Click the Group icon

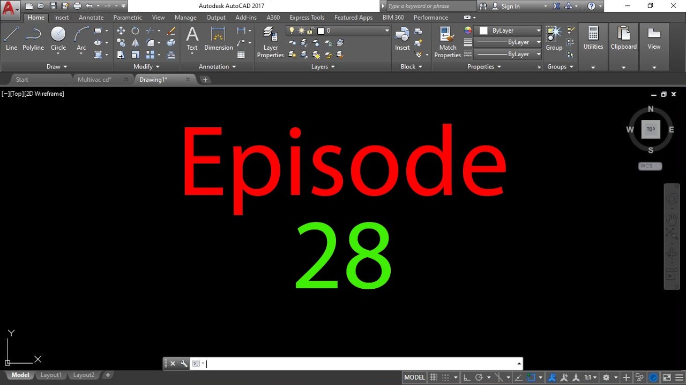554,38
